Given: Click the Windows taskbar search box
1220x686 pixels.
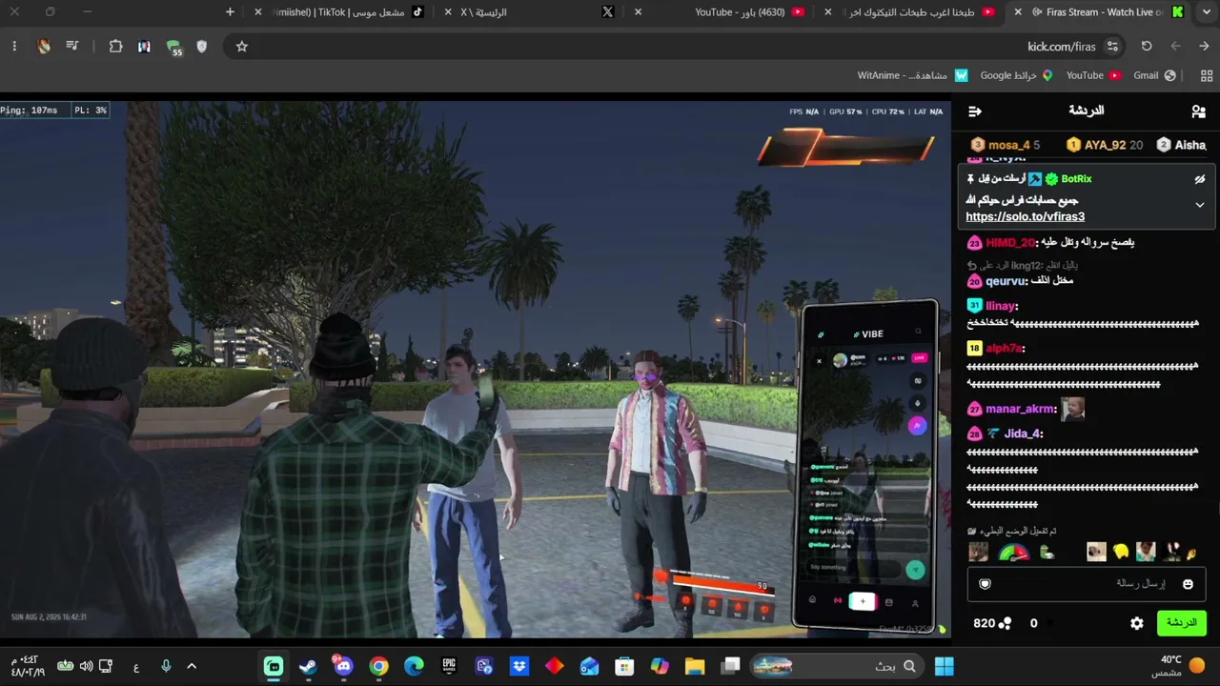Looking at the screenshot, I should point(838,666).
